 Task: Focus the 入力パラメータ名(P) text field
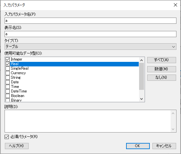click(90, 21)
